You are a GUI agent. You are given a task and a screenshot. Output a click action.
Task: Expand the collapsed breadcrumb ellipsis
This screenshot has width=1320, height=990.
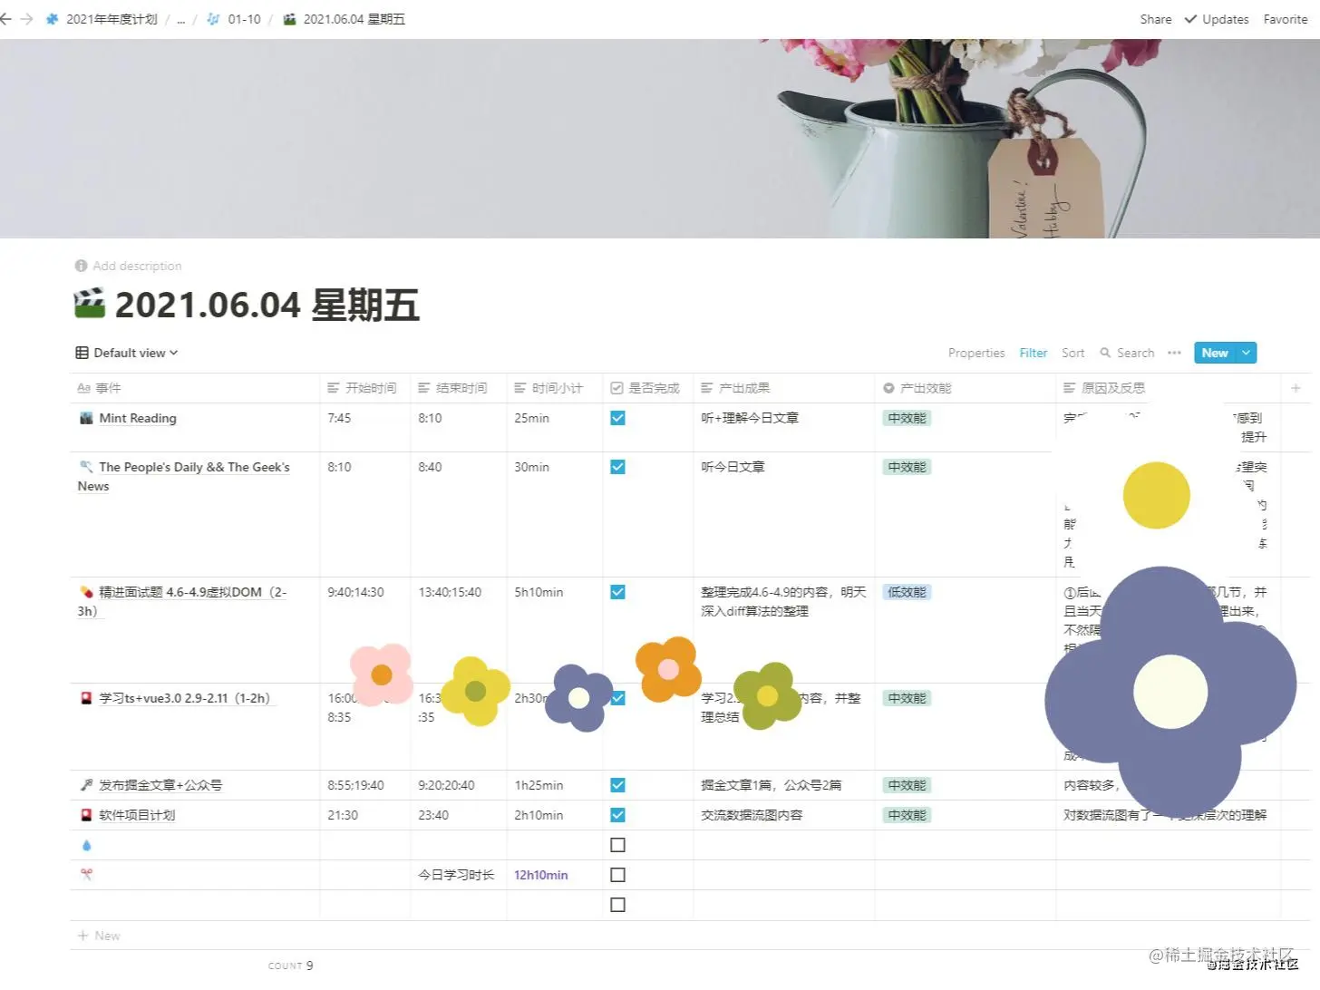pyautogui.click(x=180, y=19)
